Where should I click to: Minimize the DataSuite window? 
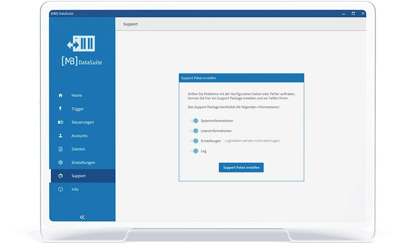coord(343,13)
